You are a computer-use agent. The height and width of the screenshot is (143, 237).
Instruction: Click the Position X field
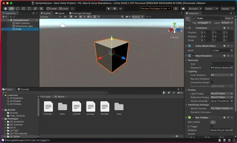(207, 32)
